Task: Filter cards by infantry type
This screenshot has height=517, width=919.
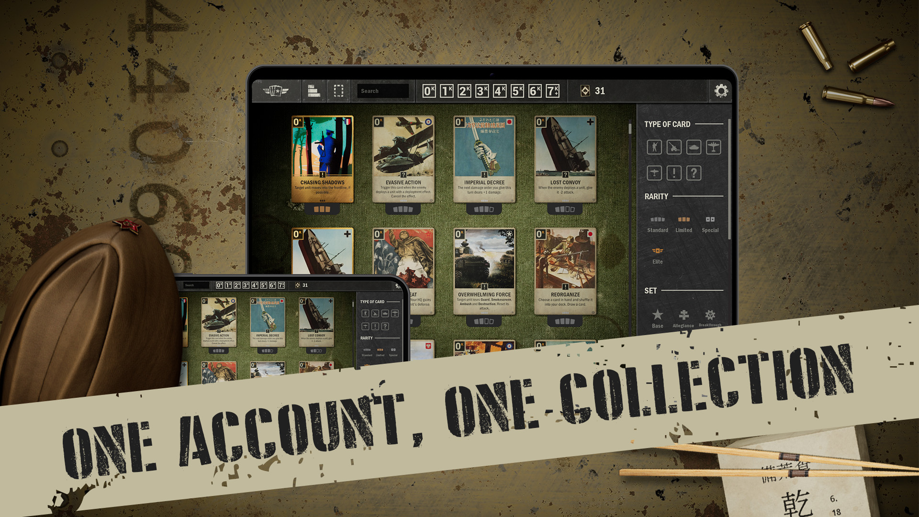Action: 654,147
